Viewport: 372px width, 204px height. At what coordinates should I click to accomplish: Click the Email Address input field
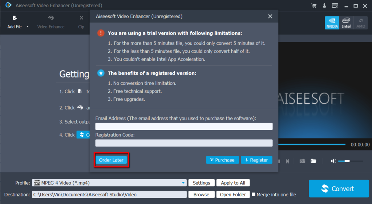tap(184, 126)
